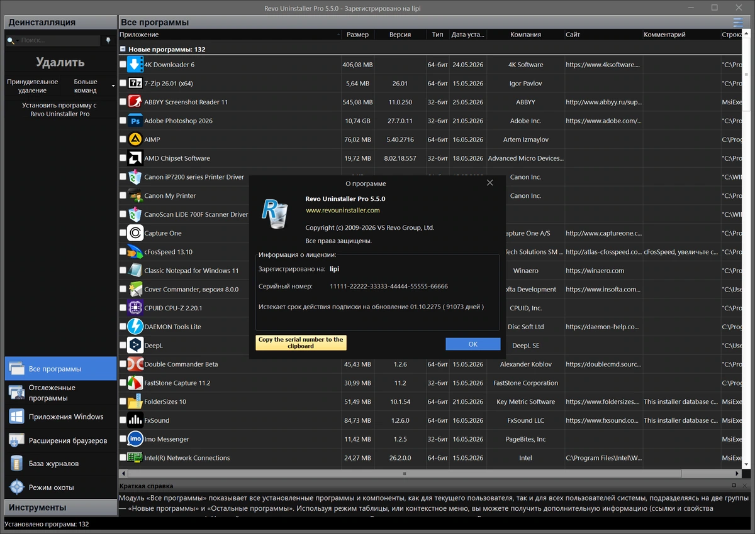The image size is (755, 534).
Task: Click the OK button in About dialog
Action: click(473, 344)
